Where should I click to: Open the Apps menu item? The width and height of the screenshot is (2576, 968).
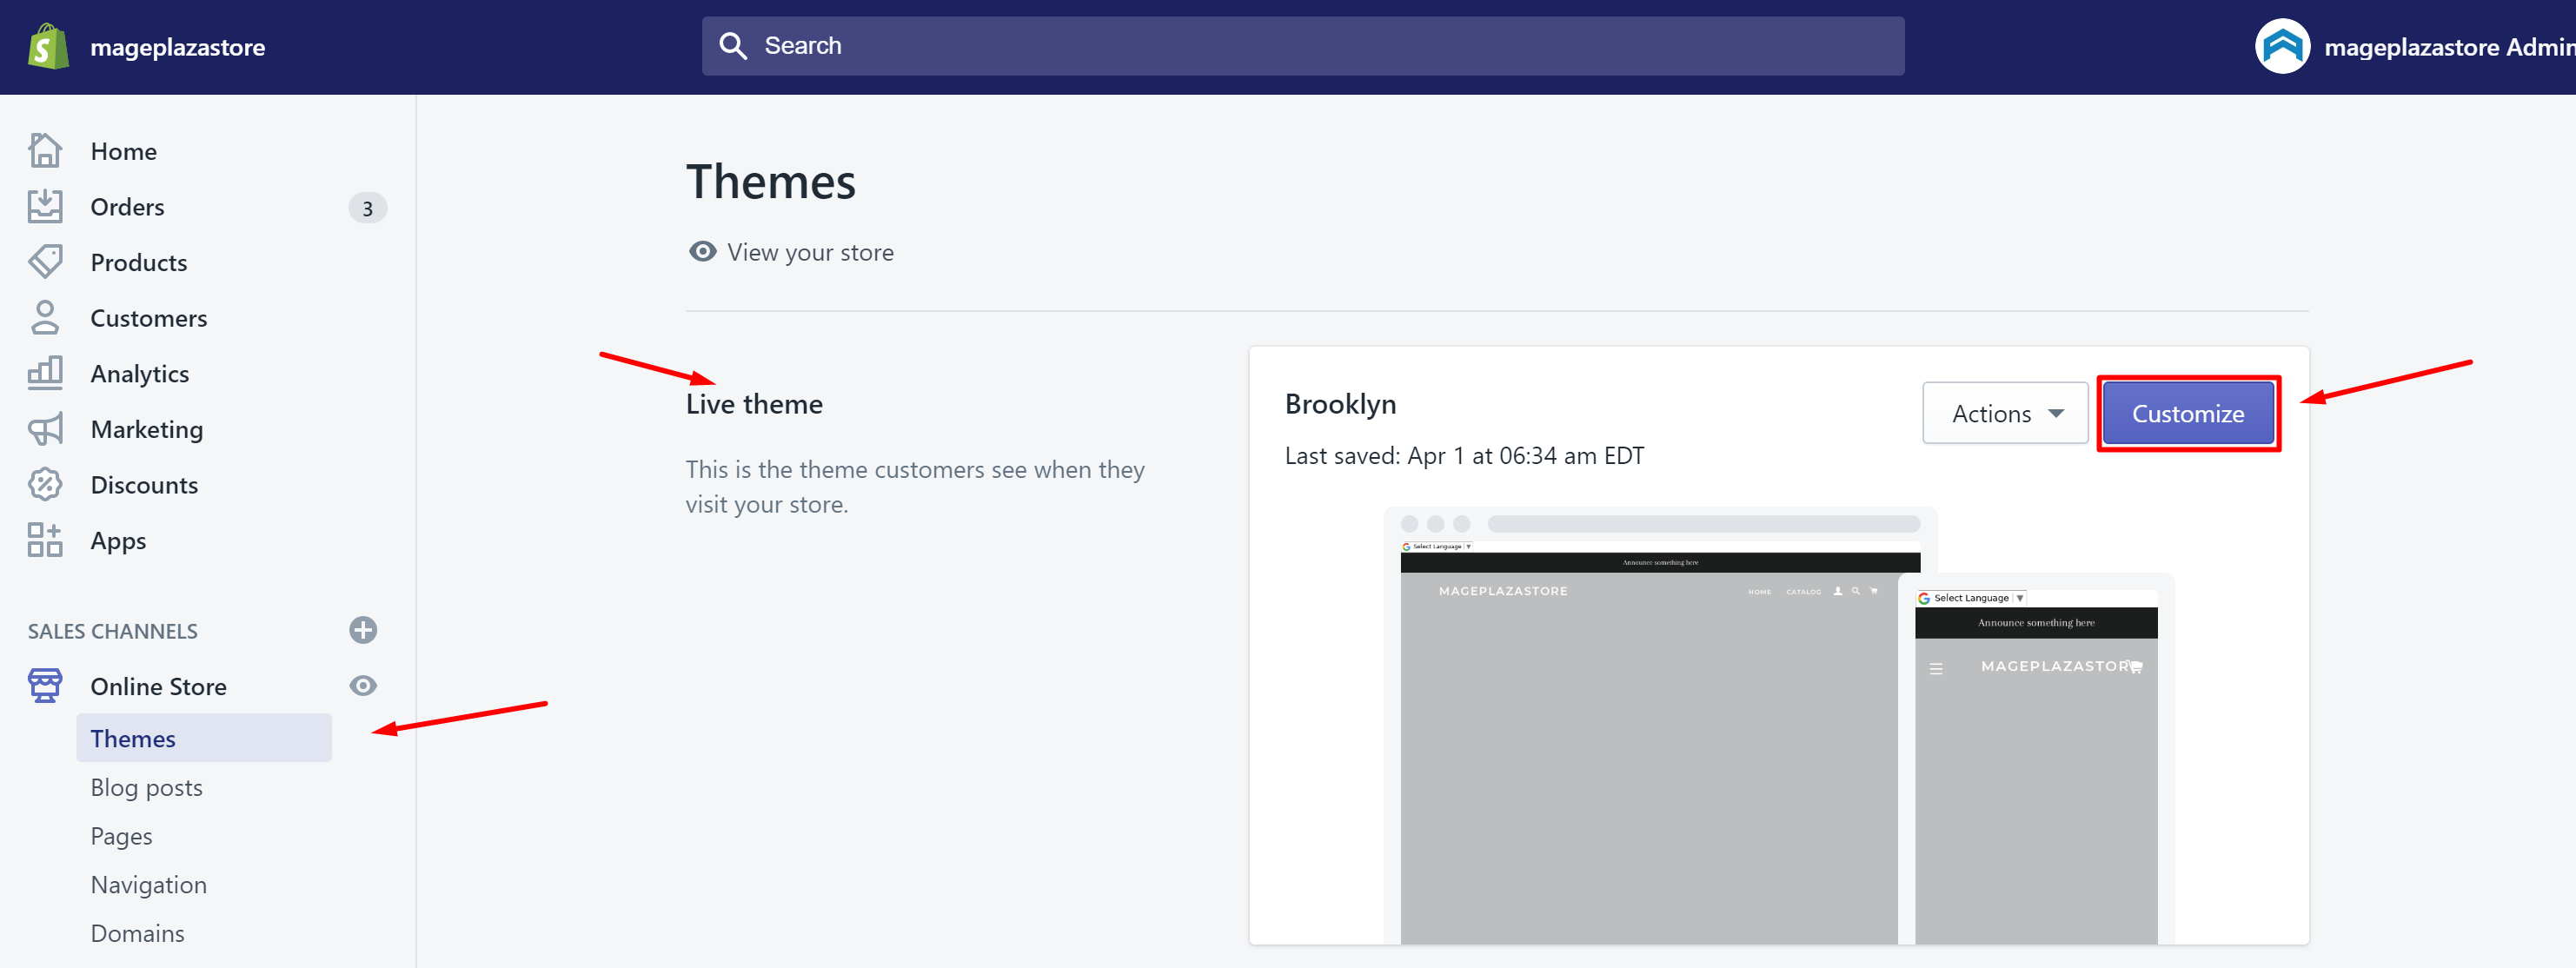pyautogui.click(x=119, y=541)
